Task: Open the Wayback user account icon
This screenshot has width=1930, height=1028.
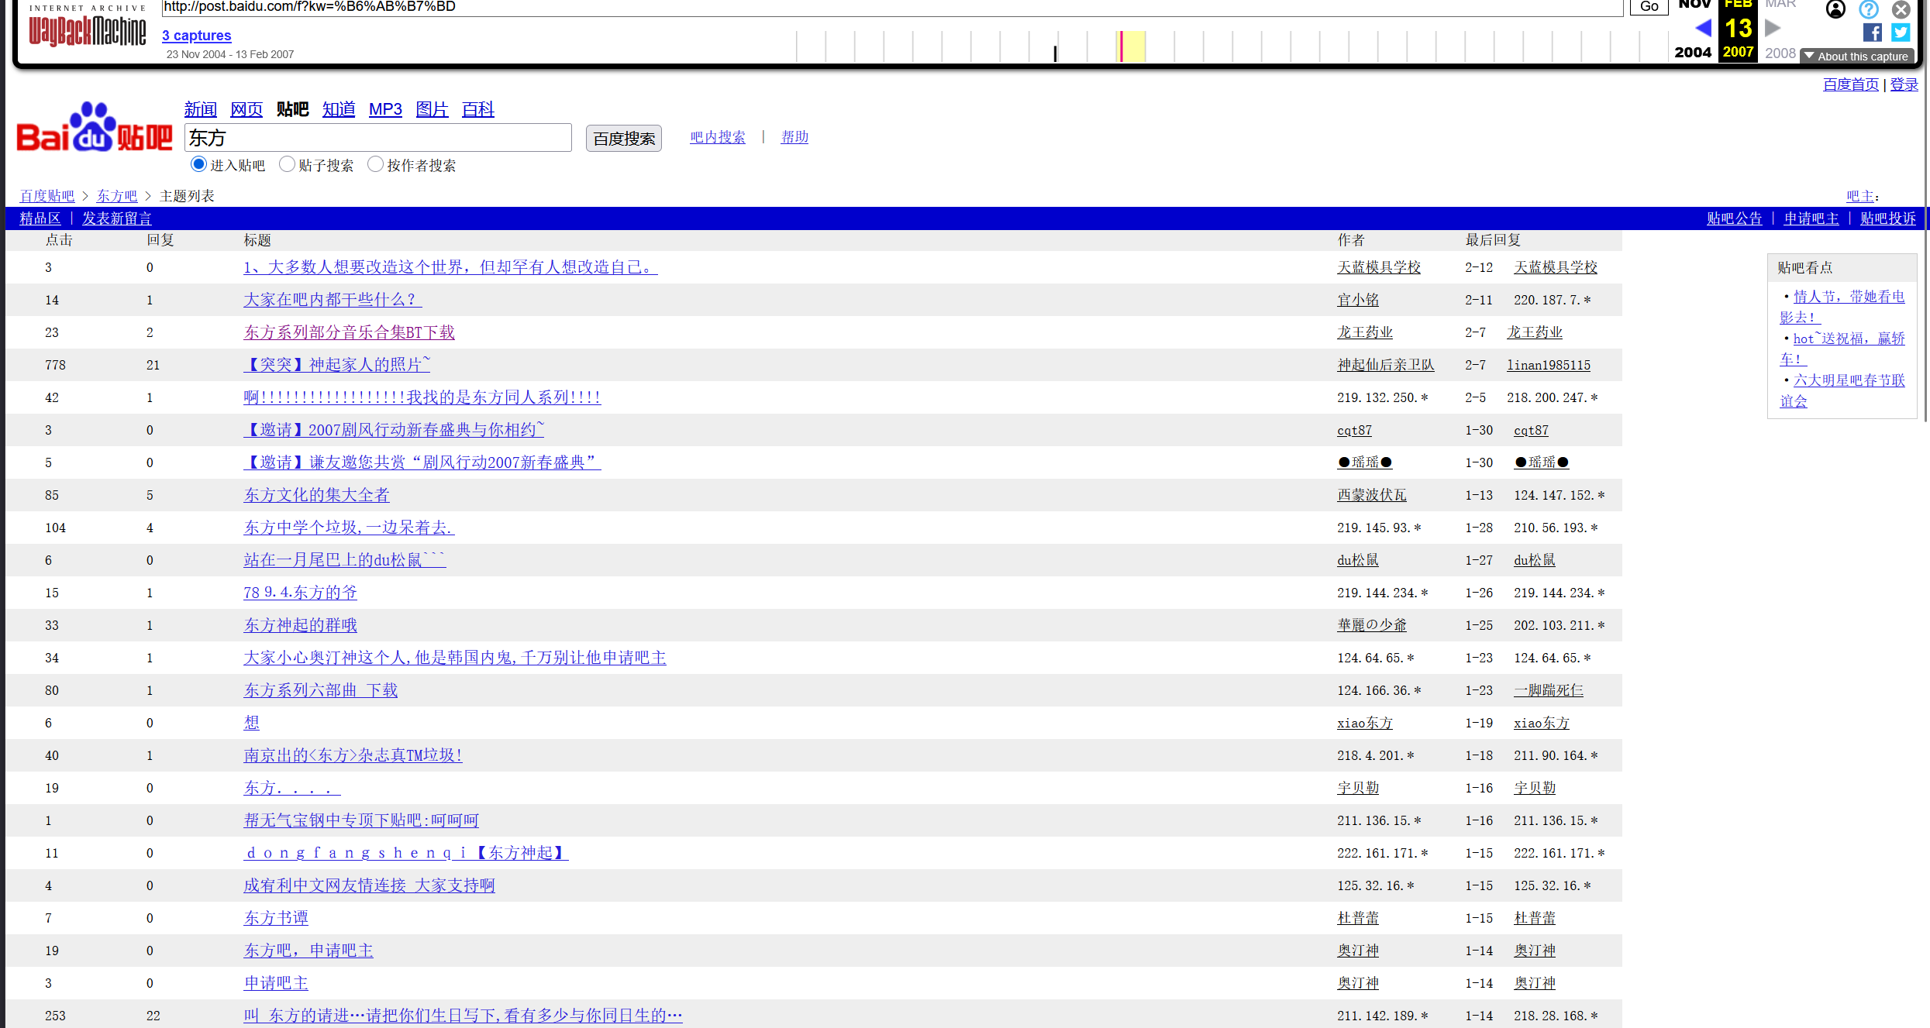Action: (1835, 9)
